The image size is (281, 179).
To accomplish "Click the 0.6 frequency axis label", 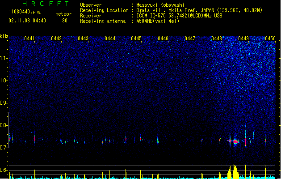I will pyautogui.click(x=4, y=170).
